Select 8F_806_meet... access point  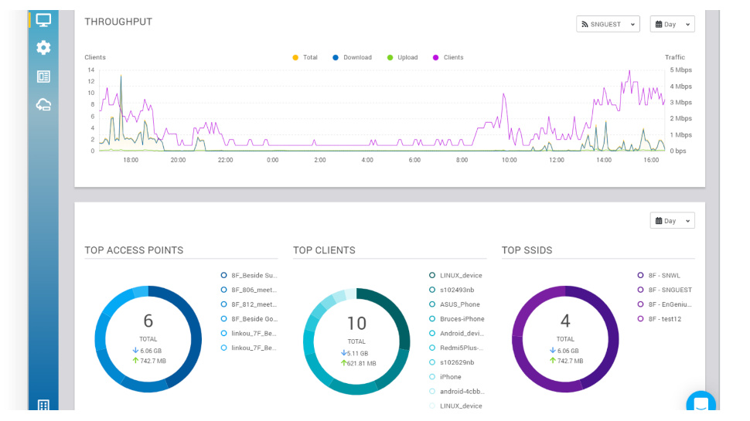[249, 290]
